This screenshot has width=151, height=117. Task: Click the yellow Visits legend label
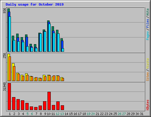pyautogui.click(x=148, y=63)
